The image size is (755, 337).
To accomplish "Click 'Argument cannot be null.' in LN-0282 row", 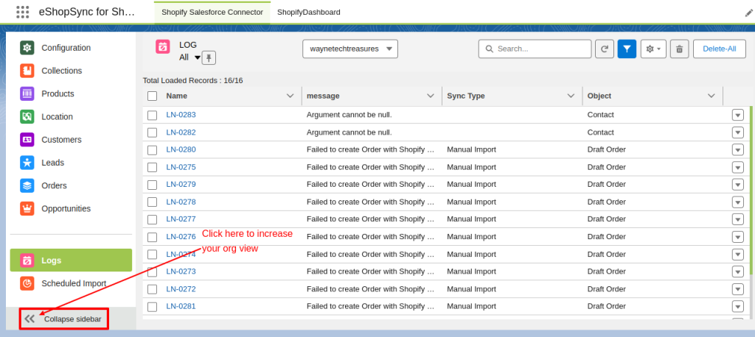I will [349, 132].
